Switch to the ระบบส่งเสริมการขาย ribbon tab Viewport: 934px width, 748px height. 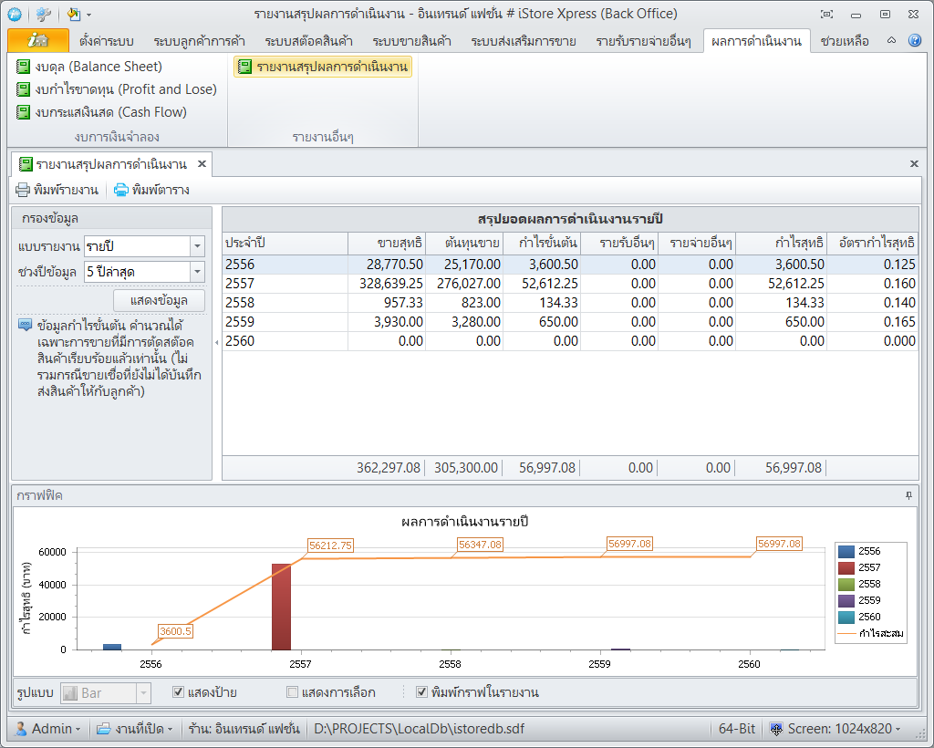pyautogui.click(x=524, y=41)
